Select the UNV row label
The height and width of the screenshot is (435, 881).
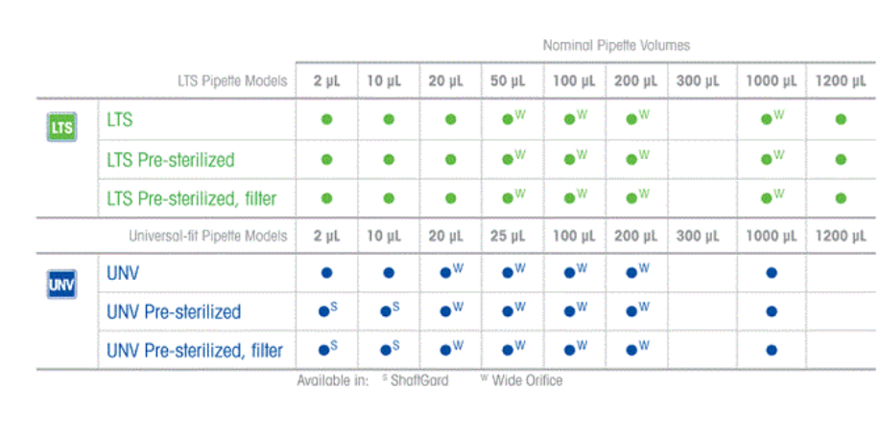(123, 273)
